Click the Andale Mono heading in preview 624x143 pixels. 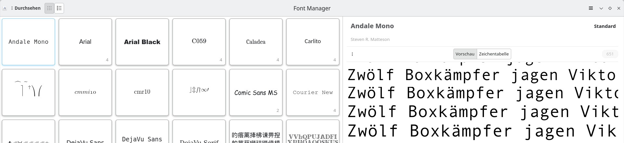(372, 26)
